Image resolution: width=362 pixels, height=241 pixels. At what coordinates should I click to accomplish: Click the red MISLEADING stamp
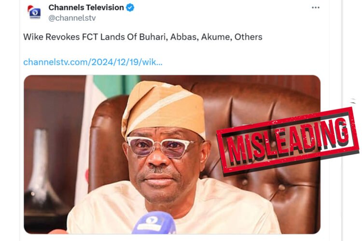[288, 136]
